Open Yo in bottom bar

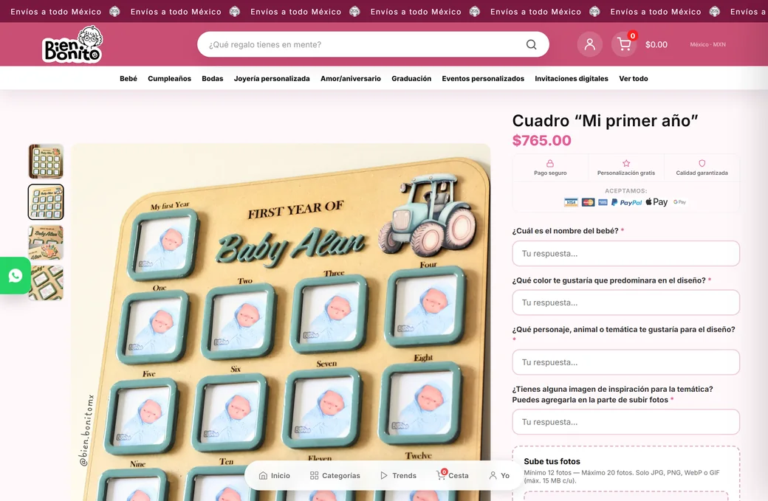coord(499,476)
